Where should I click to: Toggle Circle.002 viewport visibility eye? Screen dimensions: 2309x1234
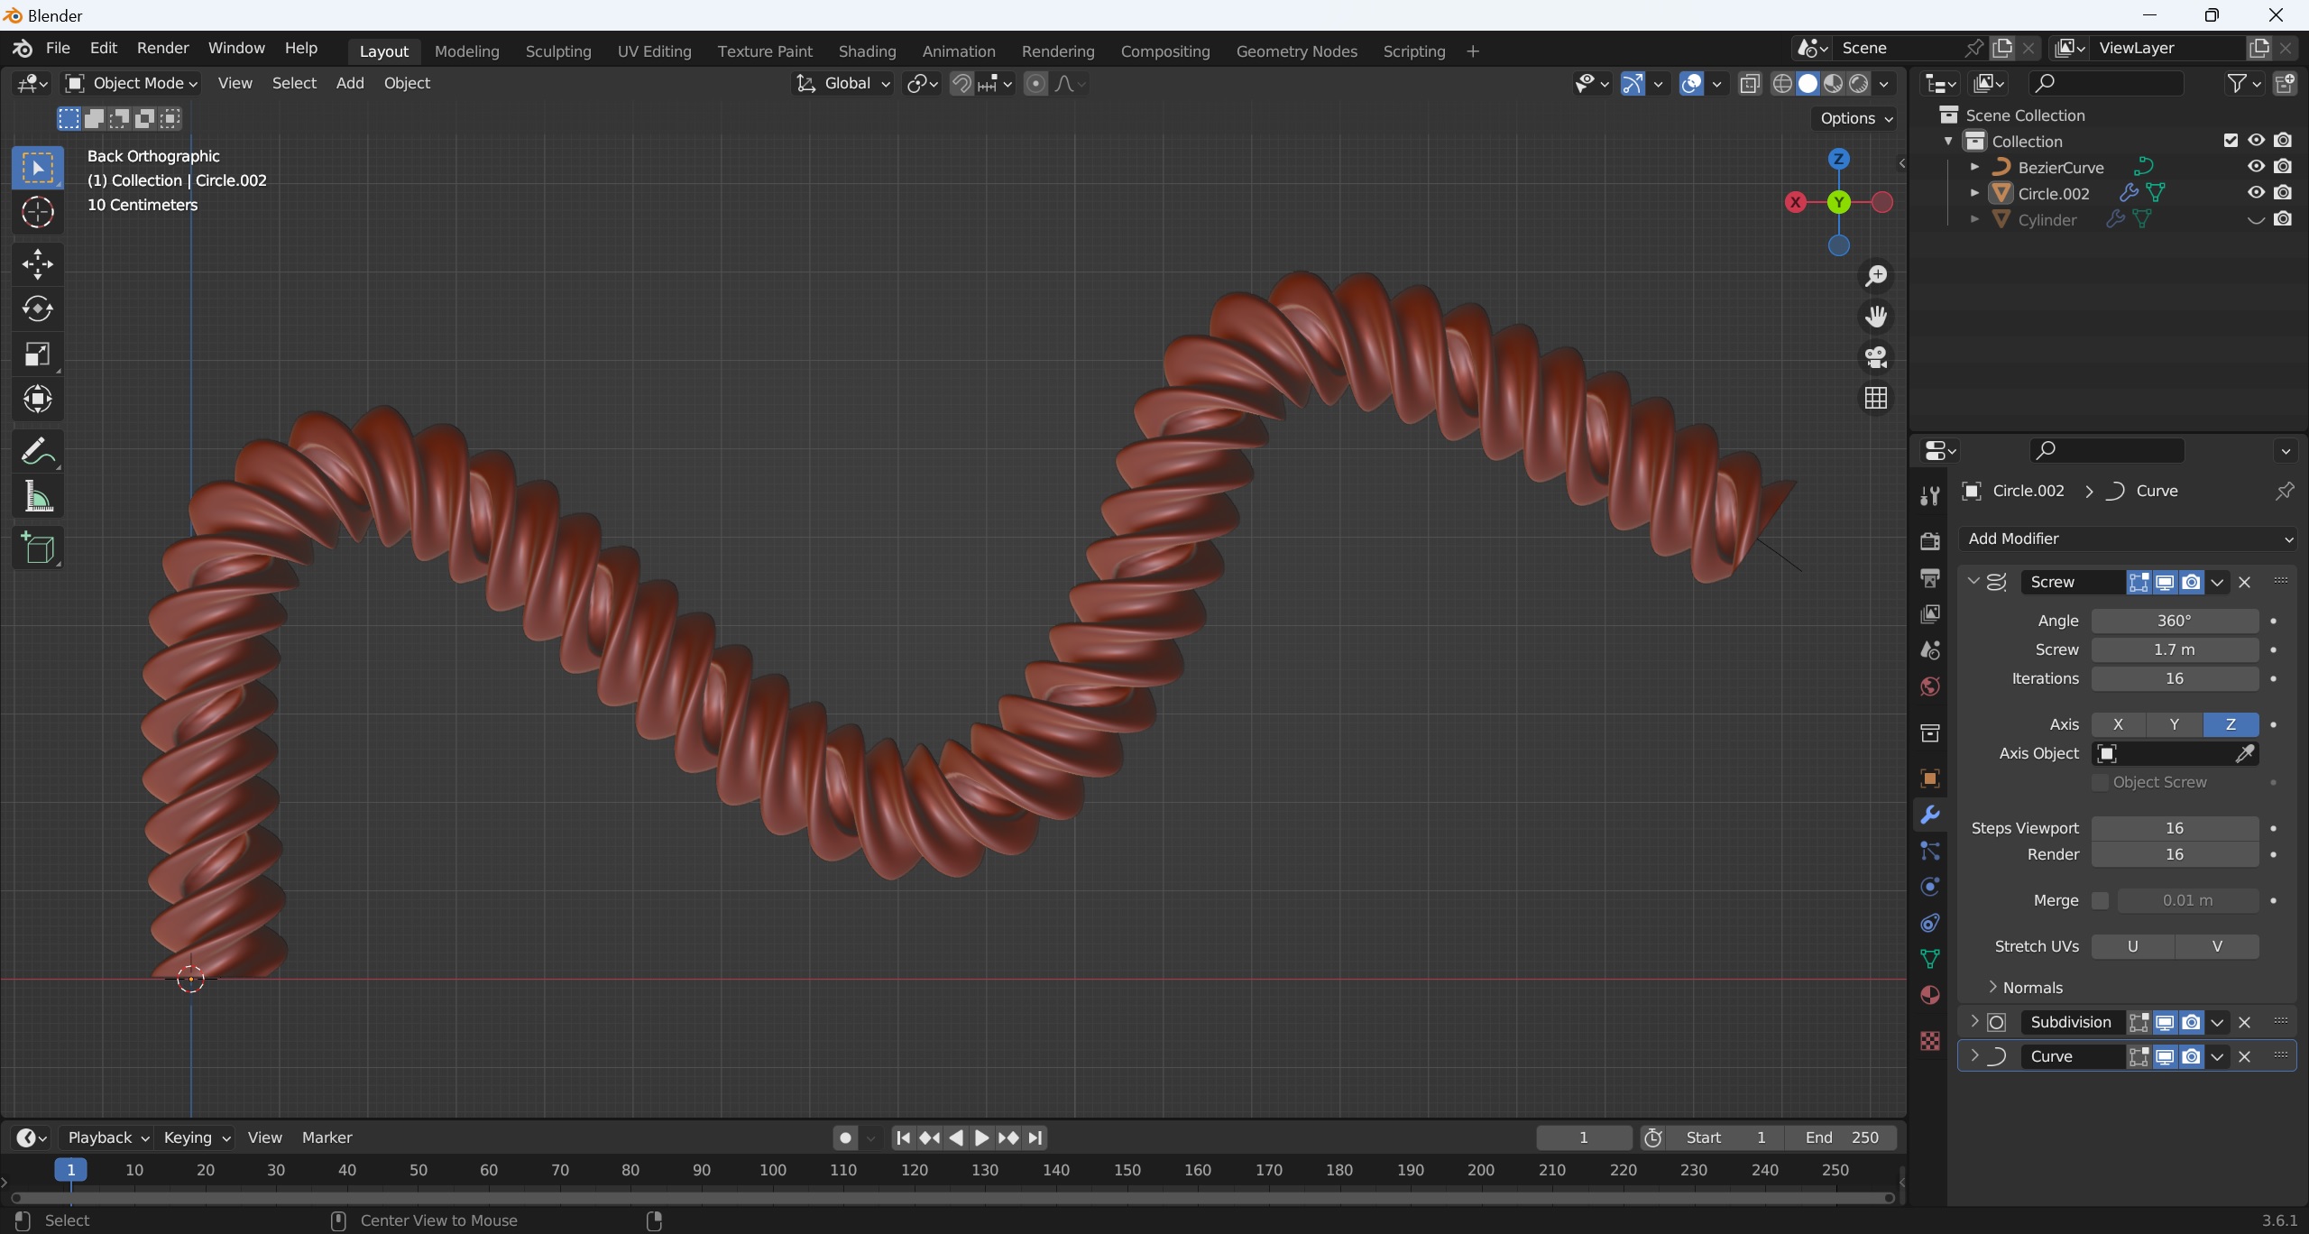point(2256,193)
